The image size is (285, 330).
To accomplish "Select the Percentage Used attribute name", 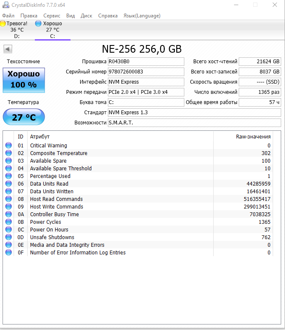I will pyautogui.click(x=50, y=176).
